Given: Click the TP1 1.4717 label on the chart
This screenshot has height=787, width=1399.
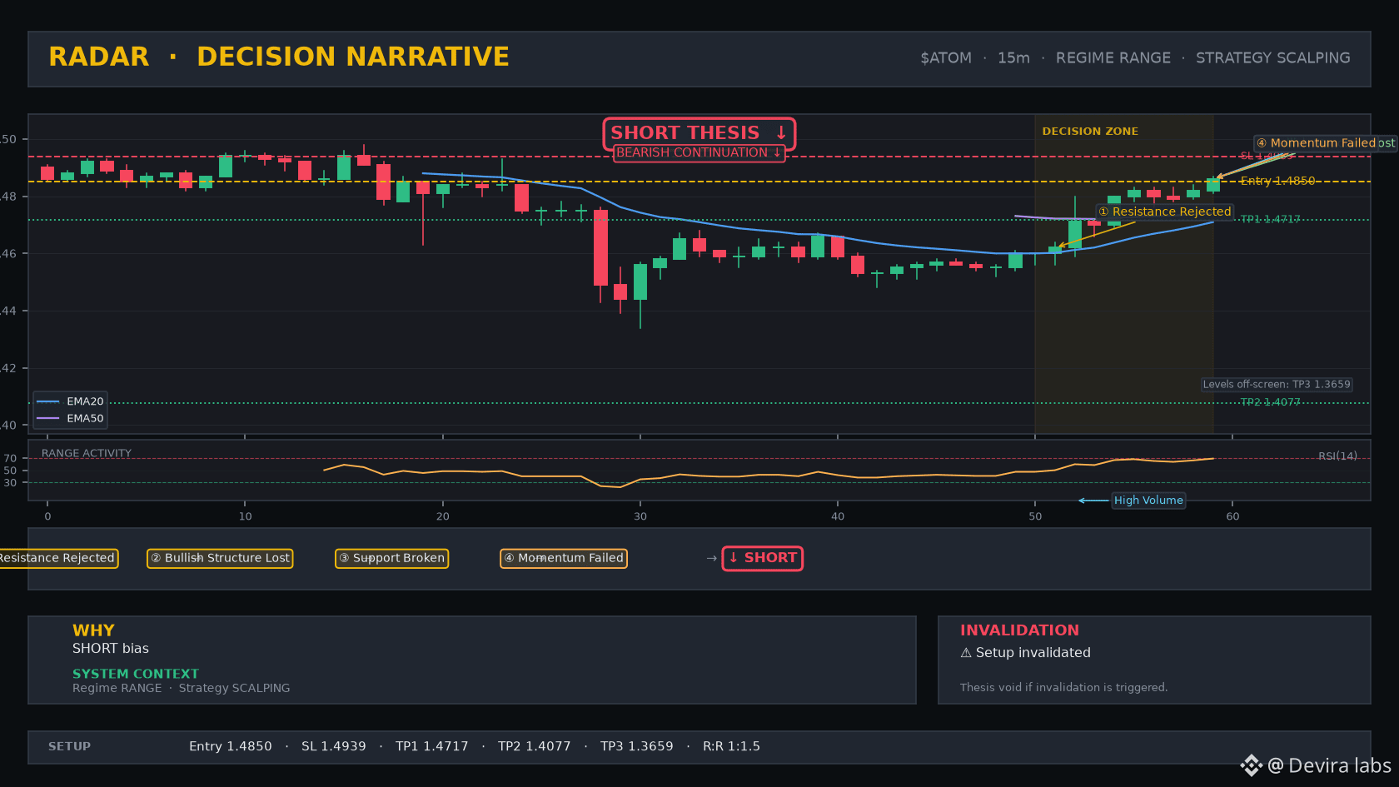Looking at the screenshot, I should [1270, 219].
